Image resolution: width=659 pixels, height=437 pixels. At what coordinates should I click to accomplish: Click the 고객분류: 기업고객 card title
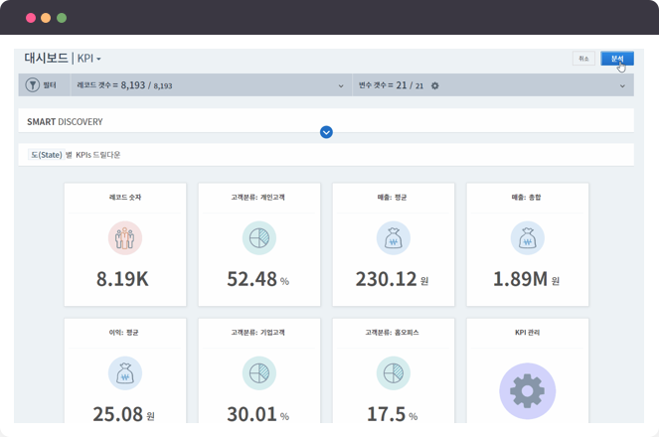click(257, 333)
